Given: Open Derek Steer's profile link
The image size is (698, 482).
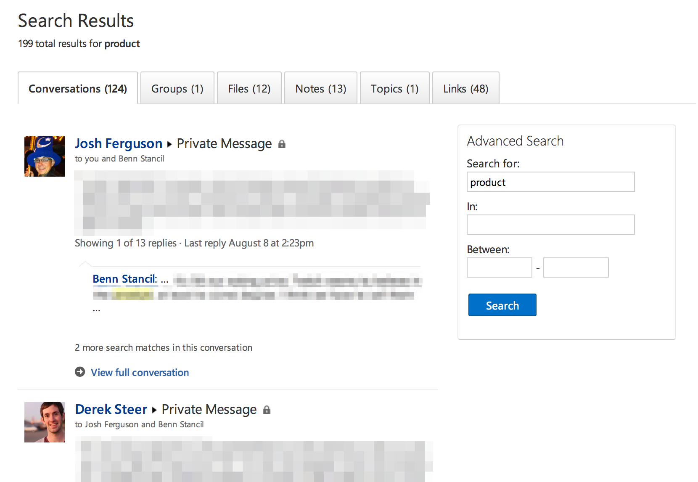Looking at the screenshot, I should pyautogui.click(x=111, y=409).
